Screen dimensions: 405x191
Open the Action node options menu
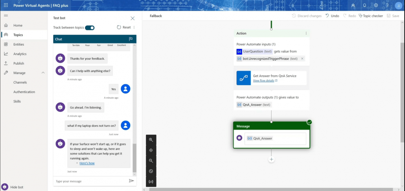click(x=306, y=33)
